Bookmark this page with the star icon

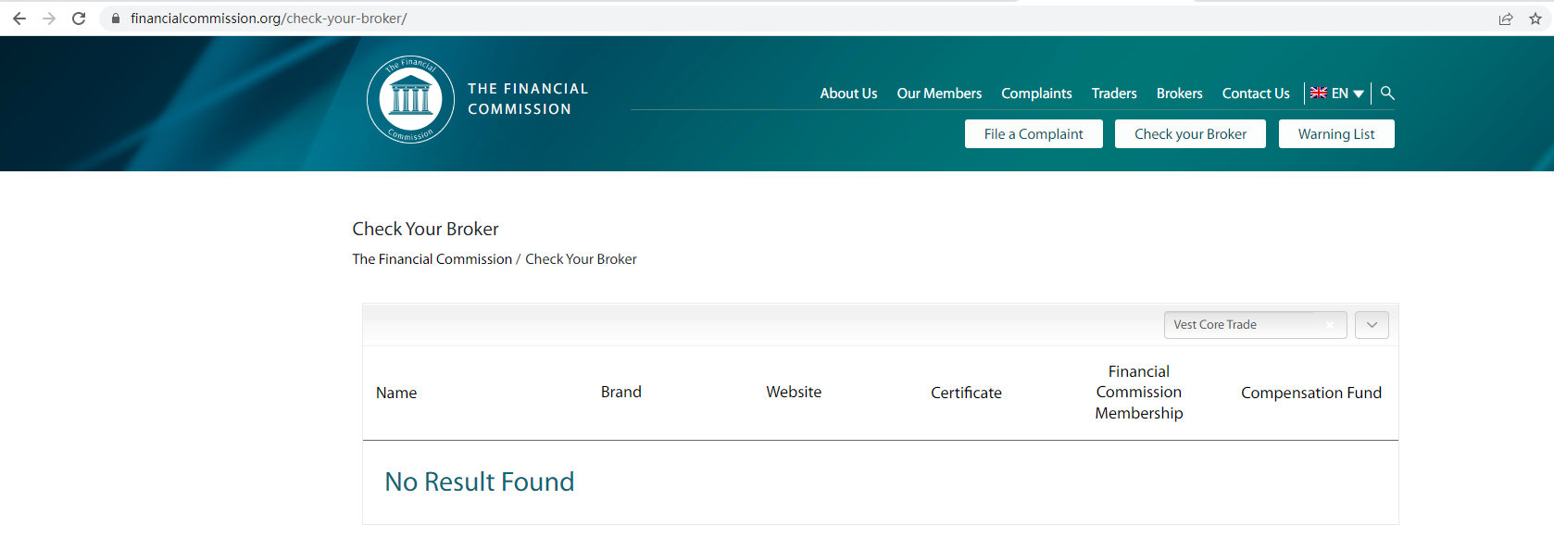1535,19
